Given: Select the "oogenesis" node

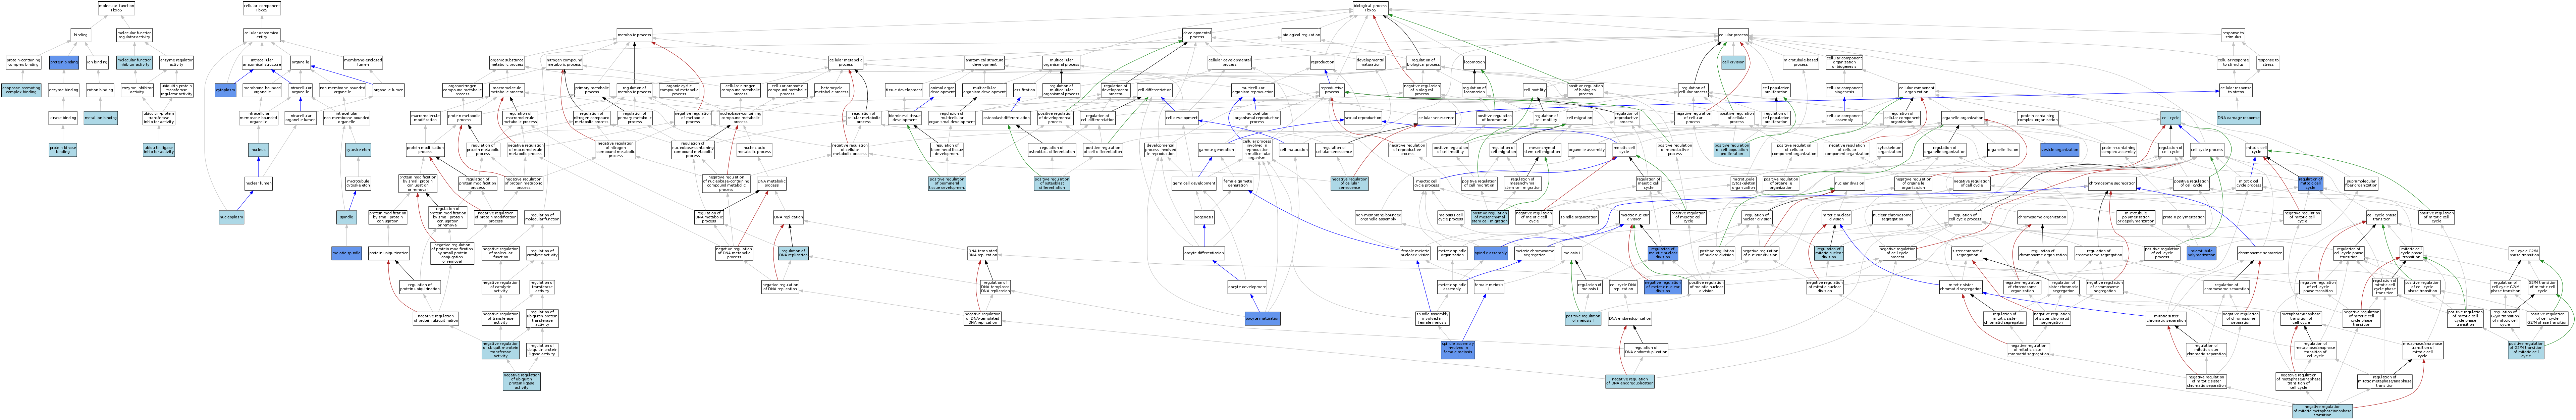Looking at the screenshot, I should click(x=1204, y=217).
